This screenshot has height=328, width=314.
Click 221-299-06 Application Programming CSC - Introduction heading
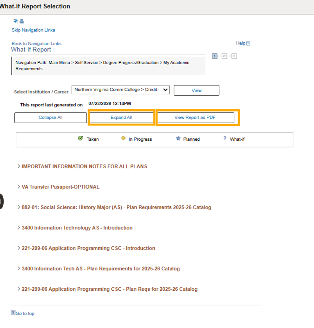coord(88,248)
